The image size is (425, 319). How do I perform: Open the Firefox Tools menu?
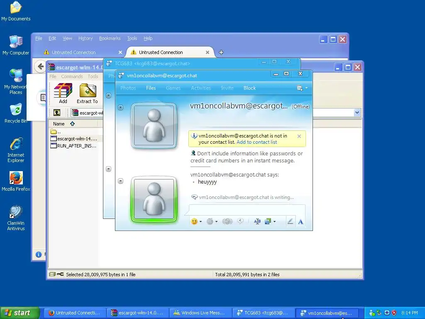click(x=132, y=38)
